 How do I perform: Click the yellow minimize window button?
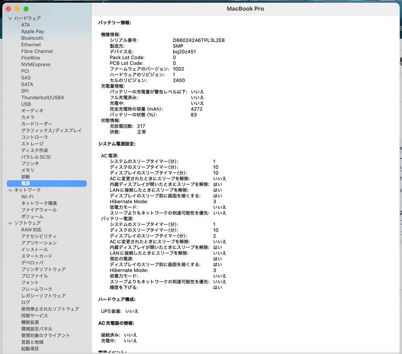click(17, 9)
